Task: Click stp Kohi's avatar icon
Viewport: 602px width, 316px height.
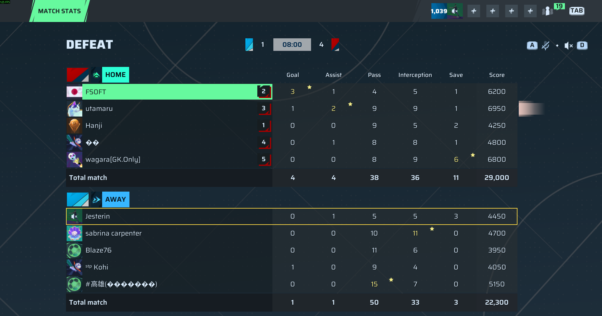Action: coord(74,267)
